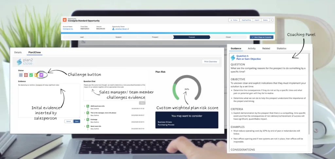The image size is (335, 159).
Task: Expand 'This is the manager' chat entry
Action: [84, 113]
